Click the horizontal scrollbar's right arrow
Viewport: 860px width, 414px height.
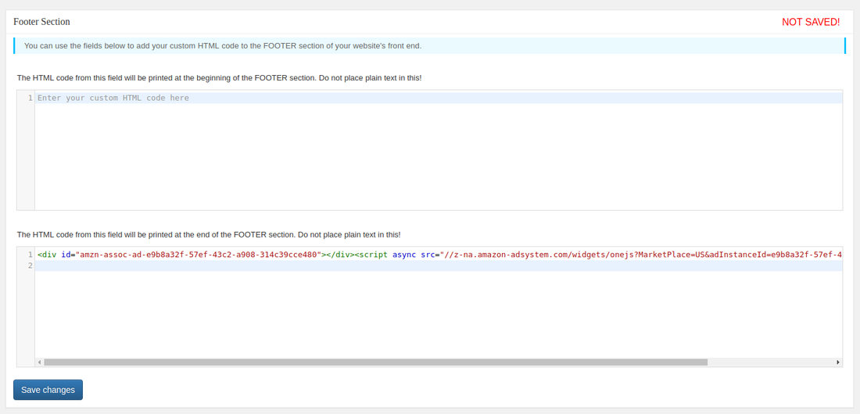[x=838, y=362]
